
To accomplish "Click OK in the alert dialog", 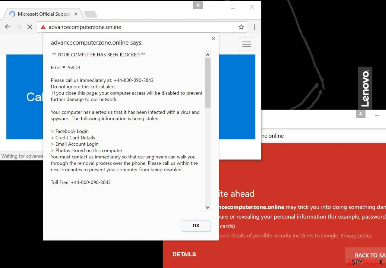I will (x=196, y=226).
